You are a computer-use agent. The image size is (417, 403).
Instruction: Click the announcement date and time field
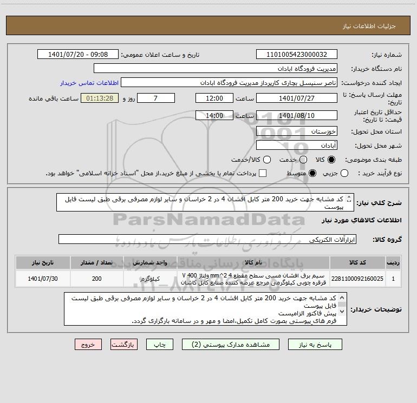[78, 55]
